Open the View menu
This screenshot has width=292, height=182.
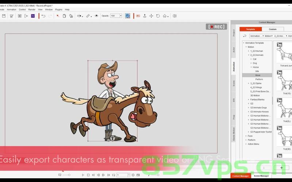click(40, 9)
